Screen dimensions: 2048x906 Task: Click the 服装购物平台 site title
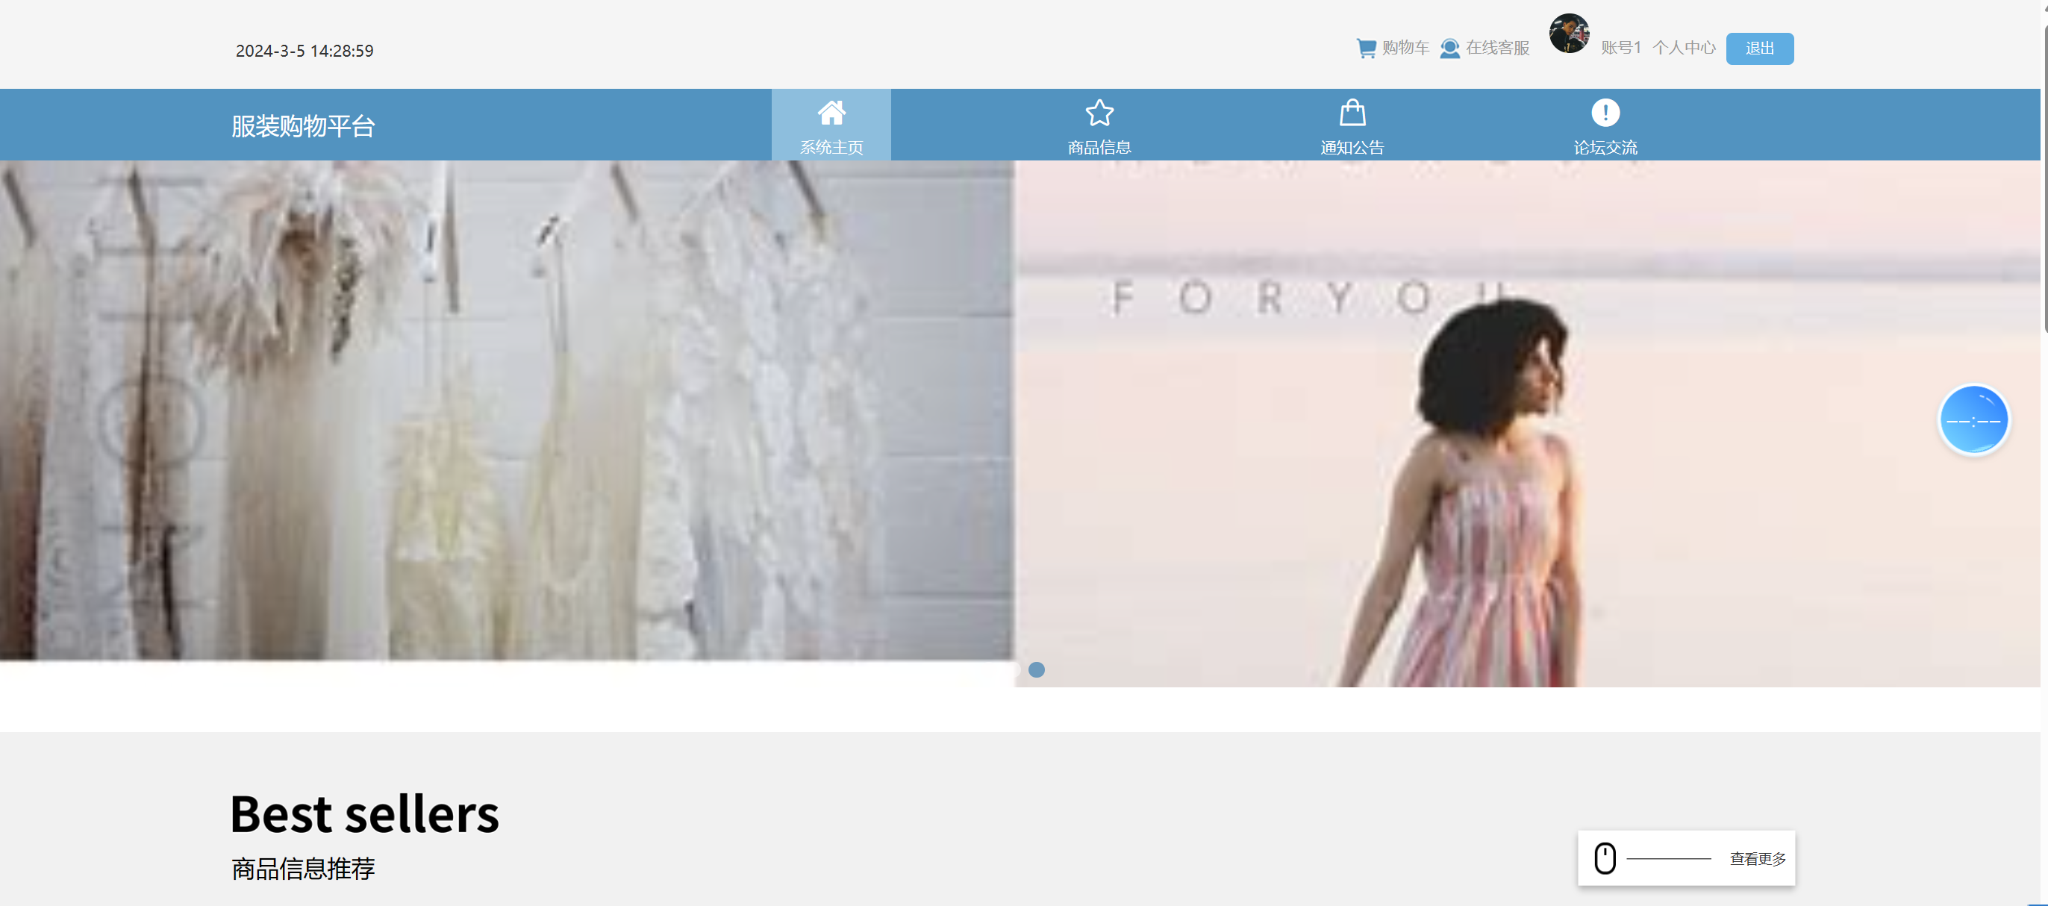click(x=303, y=125)
